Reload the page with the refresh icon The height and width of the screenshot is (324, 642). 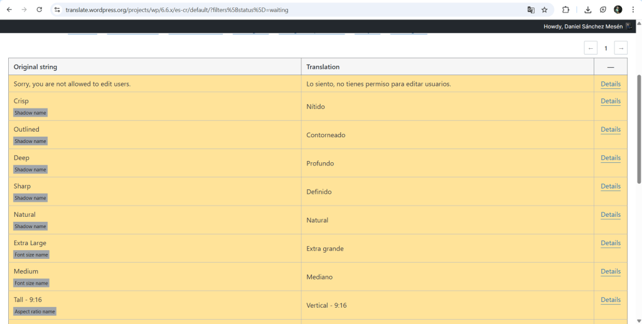[39, 10]
